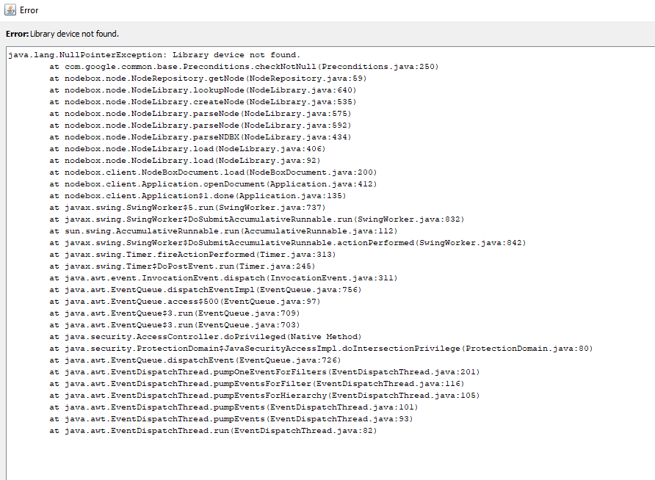
Task: Click the parseNode line at NodeLibrary.java:592
Action: [x=200, y=125]
